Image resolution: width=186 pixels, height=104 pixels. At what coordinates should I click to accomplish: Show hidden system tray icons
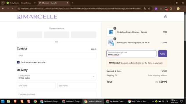coord(153,101)
